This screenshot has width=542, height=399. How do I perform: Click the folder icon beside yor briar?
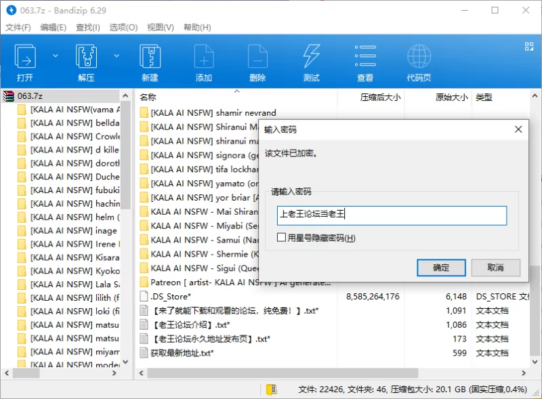tap(144, 197)
